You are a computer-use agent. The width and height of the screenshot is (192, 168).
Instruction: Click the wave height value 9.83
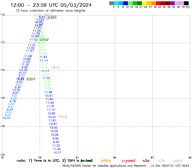(56, 138)
